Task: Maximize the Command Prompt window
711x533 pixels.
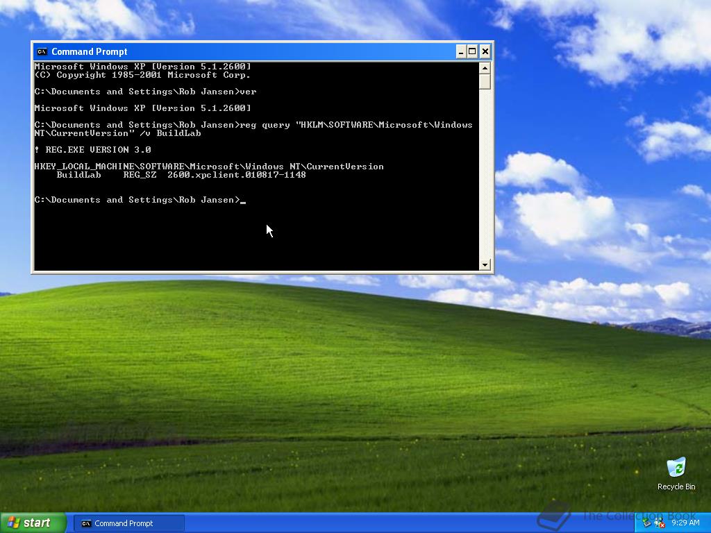Action: tap(472, 51)
